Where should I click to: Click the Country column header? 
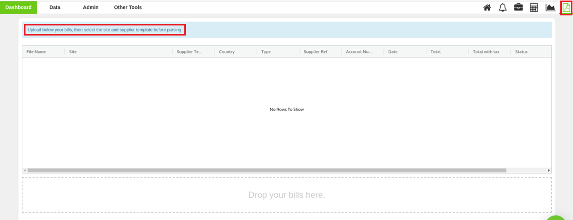coord(227,52)
